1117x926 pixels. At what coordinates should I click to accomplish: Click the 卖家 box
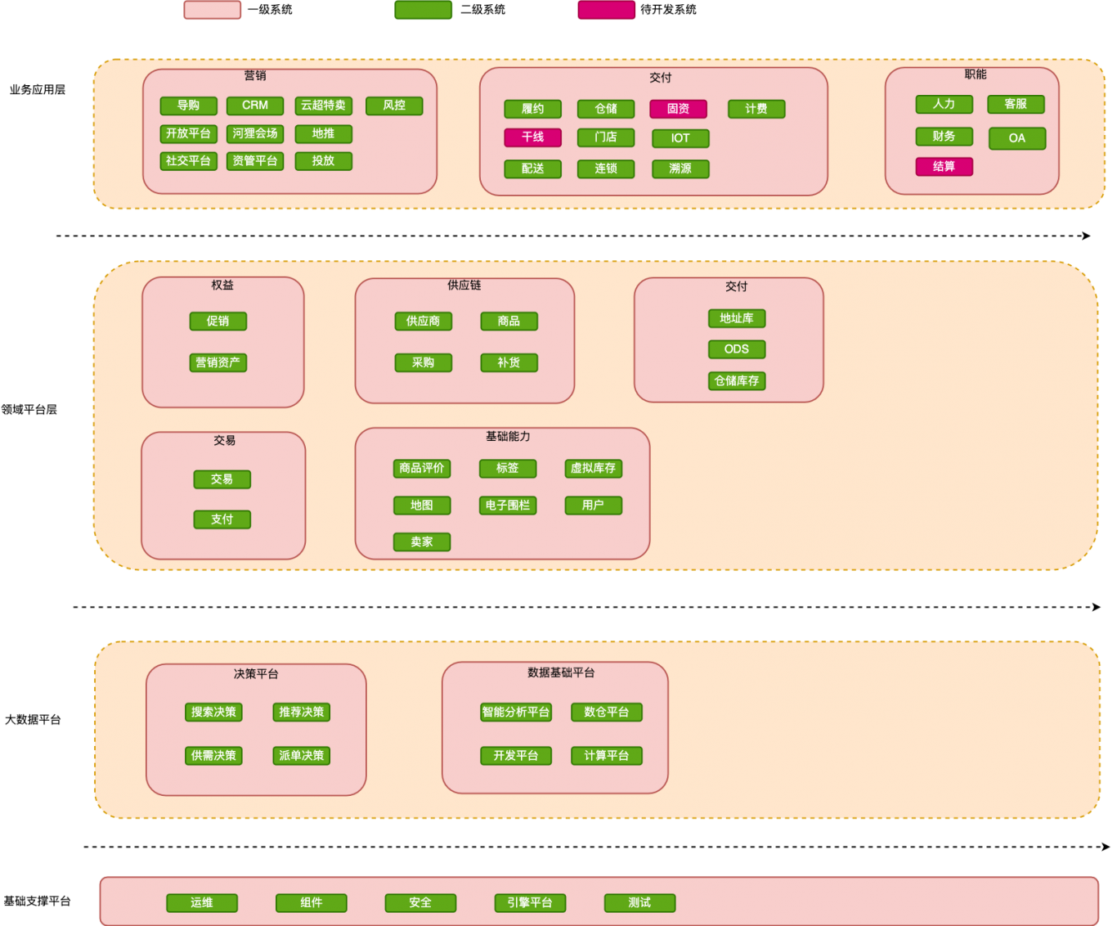(422, 542)
